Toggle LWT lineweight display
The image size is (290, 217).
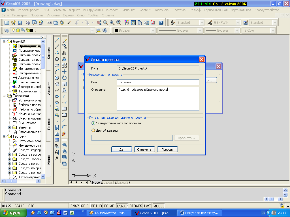point(147,206)
